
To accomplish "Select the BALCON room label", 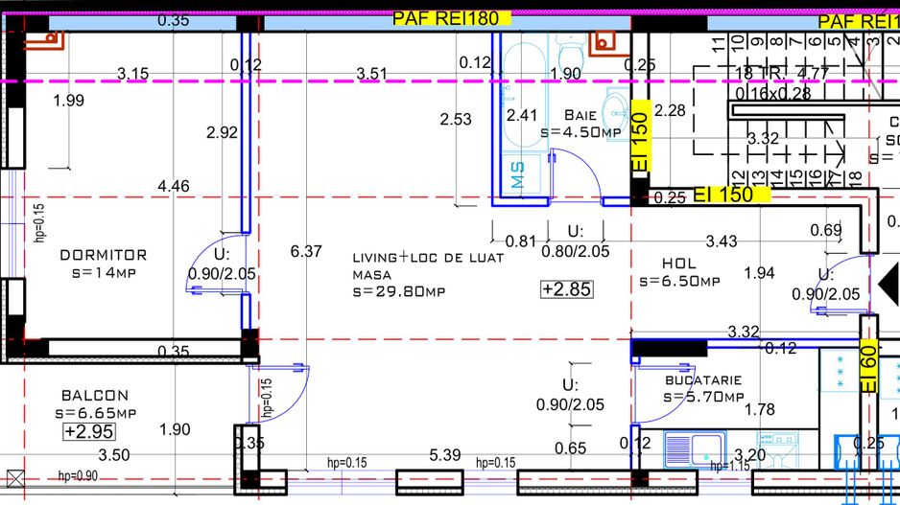I will pyautogui.click(x=94, y=395).
